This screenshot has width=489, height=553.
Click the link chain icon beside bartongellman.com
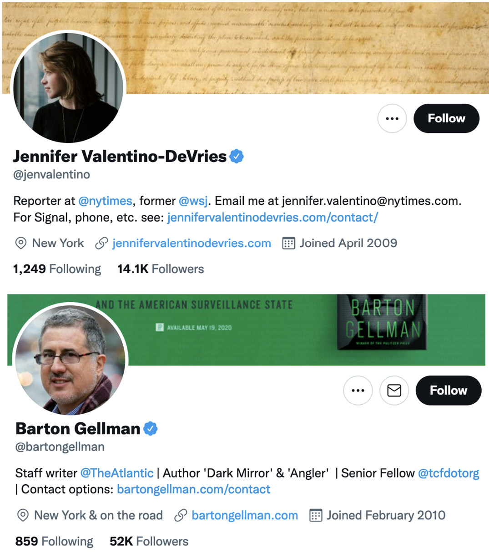click(180, 515)
